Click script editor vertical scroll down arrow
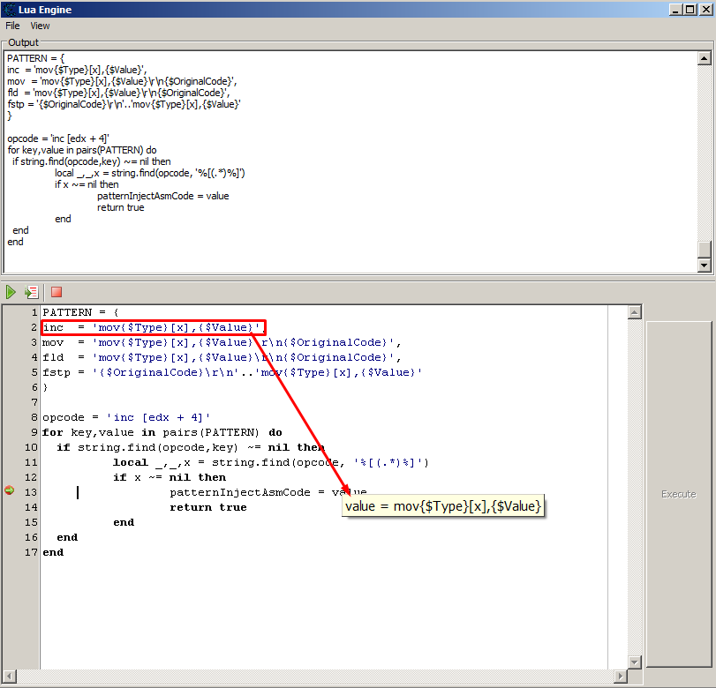 (x=635, y=662)
